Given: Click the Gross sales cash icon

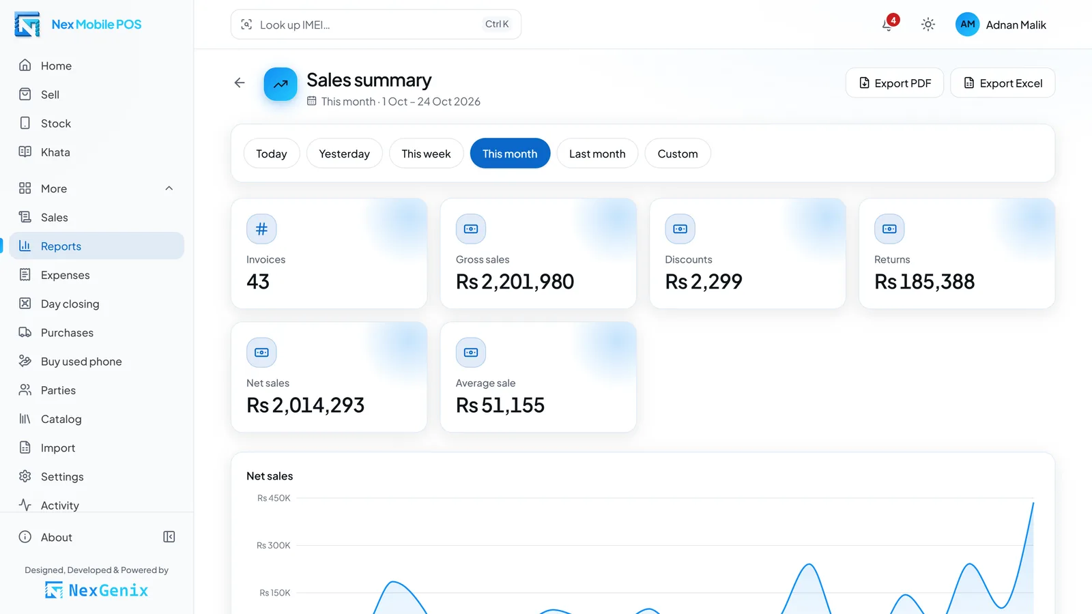Looking at the screenshot, I should click(471, 229).
